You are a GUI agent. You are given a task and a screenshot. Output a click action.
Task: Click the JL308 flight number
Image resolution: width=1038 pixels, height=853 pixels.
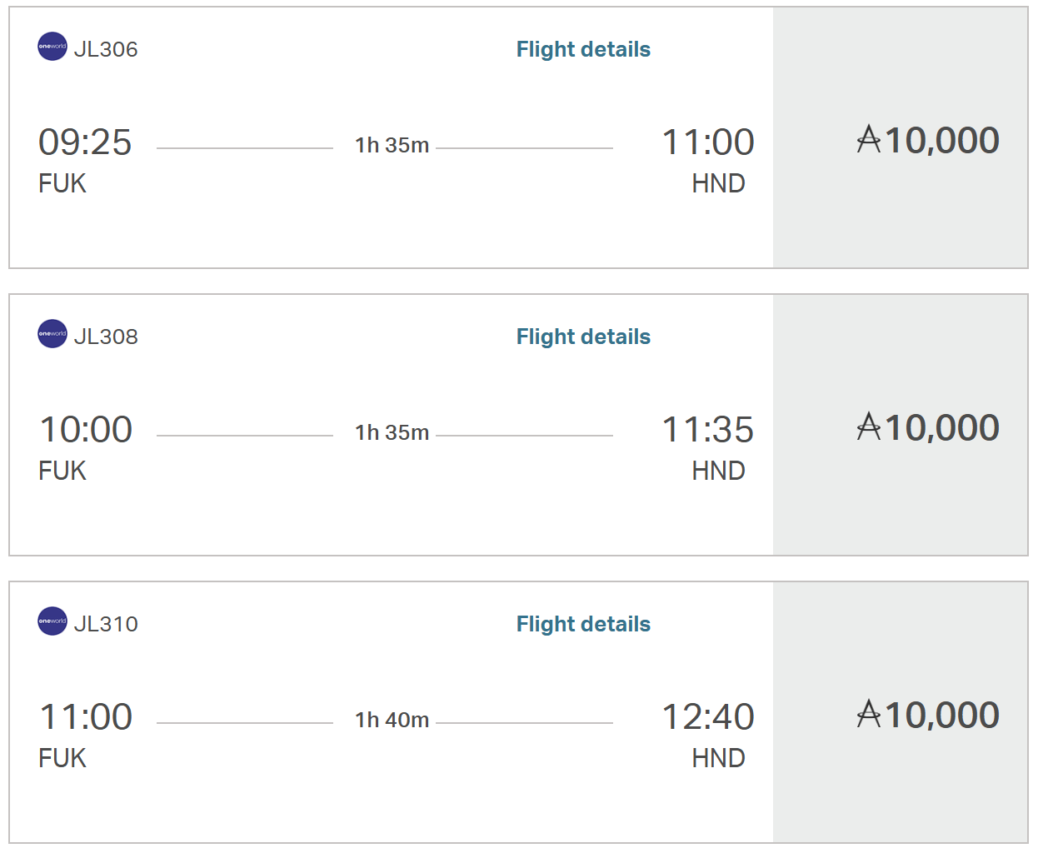(x=106, y=337)
